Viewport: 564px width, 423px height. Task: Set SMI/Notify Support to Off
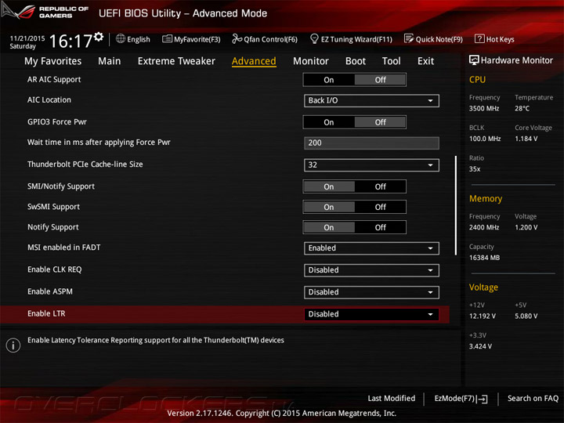[380, 186]
